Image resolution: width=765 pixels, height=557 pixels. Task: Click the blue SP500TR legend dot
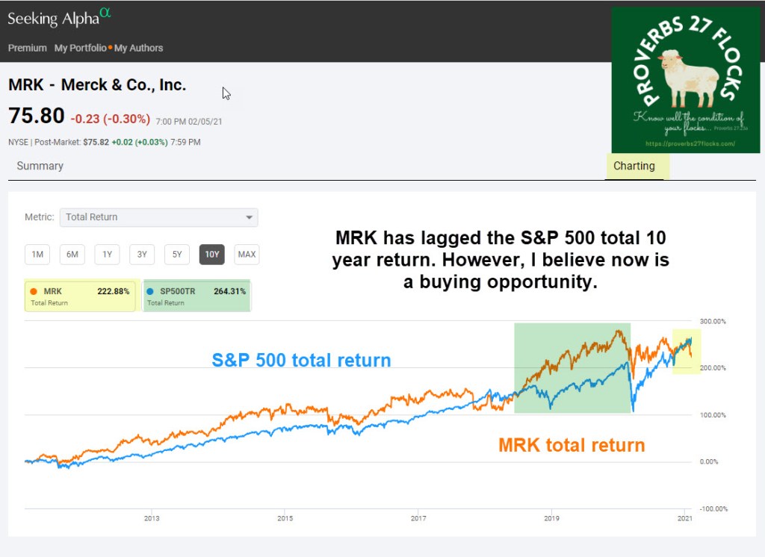[x=150, y=291]
